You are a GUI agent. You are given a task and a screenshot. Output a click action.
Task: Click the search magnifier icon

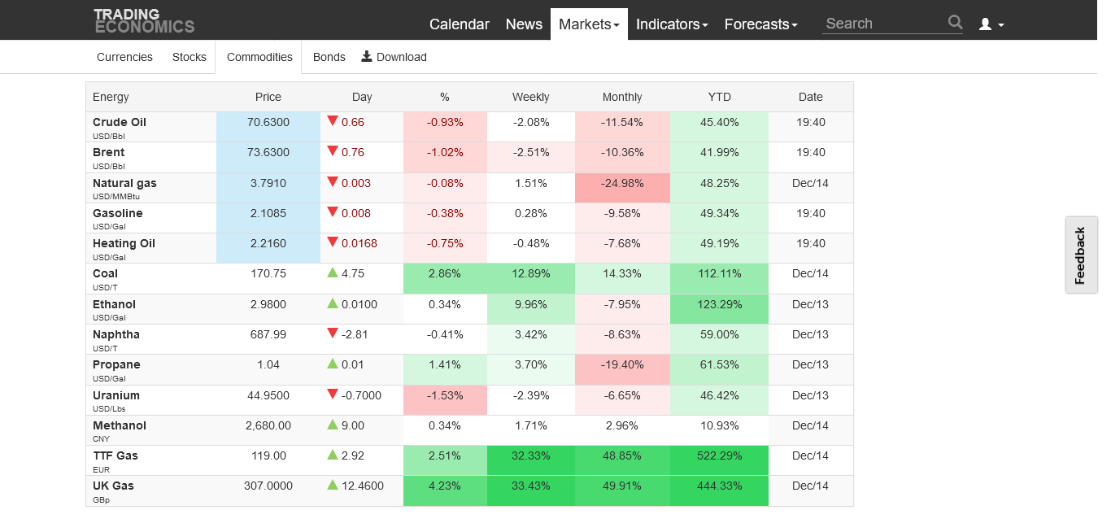point(955,23)
